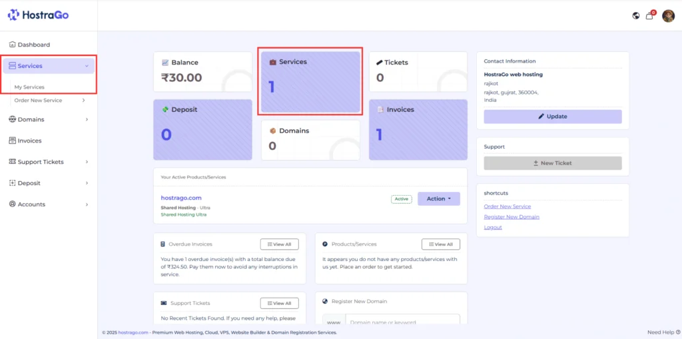Click the Active status badge
Viewport: 682px width, 339px height.
(401, 199)
